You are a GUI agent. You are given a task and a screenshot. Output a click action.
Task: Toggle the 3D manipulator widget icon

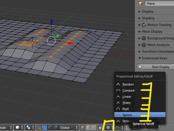[x=39, y=128]
